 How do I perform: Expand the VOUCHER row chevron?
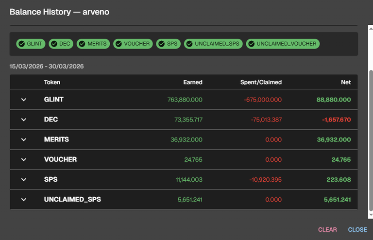[23, 160]
